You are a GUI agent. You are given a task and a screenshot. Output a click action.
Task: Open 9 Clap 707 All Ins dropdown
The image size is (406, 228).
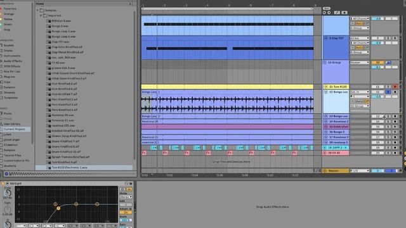360,38
